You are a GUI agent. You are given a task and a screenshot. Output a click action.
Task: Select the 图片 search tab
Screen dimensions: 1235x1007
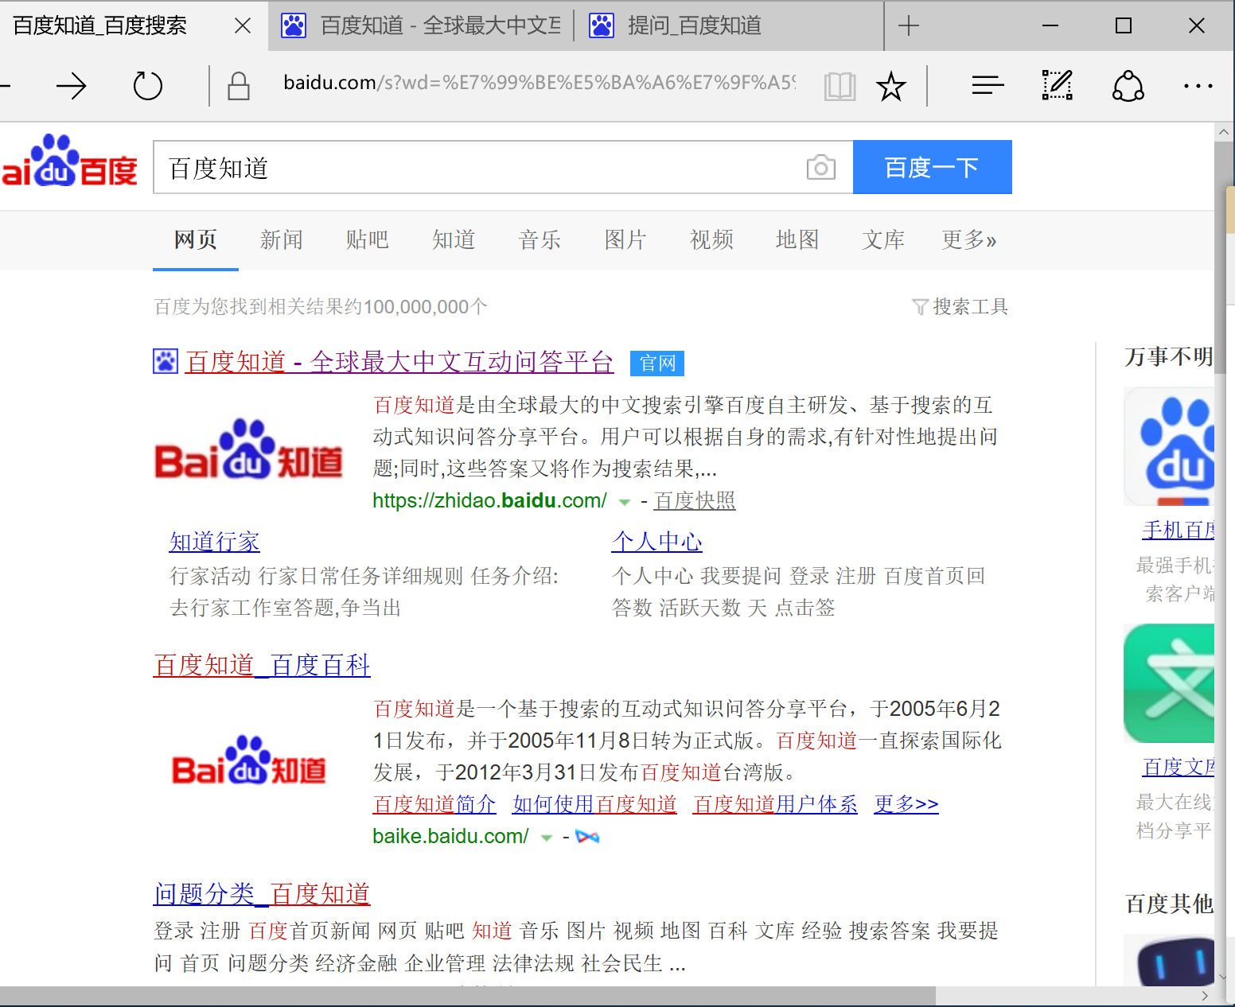point(625,239)
